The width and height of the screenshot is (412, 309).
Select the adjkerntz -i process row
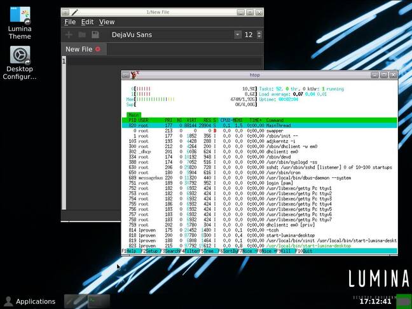pos(259,141)
